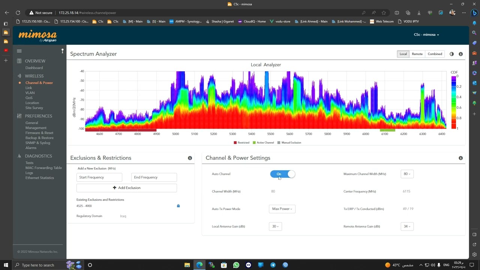The image size is (480, 270).
Task: Open WhatsApp from the taskbar
Action: click(x=236, y=265)
